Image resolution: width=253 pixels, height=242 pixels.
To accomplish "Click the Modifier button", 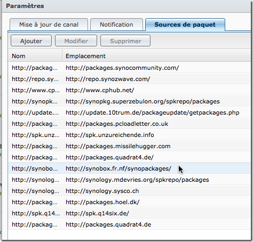I will pyautogui.click(x=76, y=41).
